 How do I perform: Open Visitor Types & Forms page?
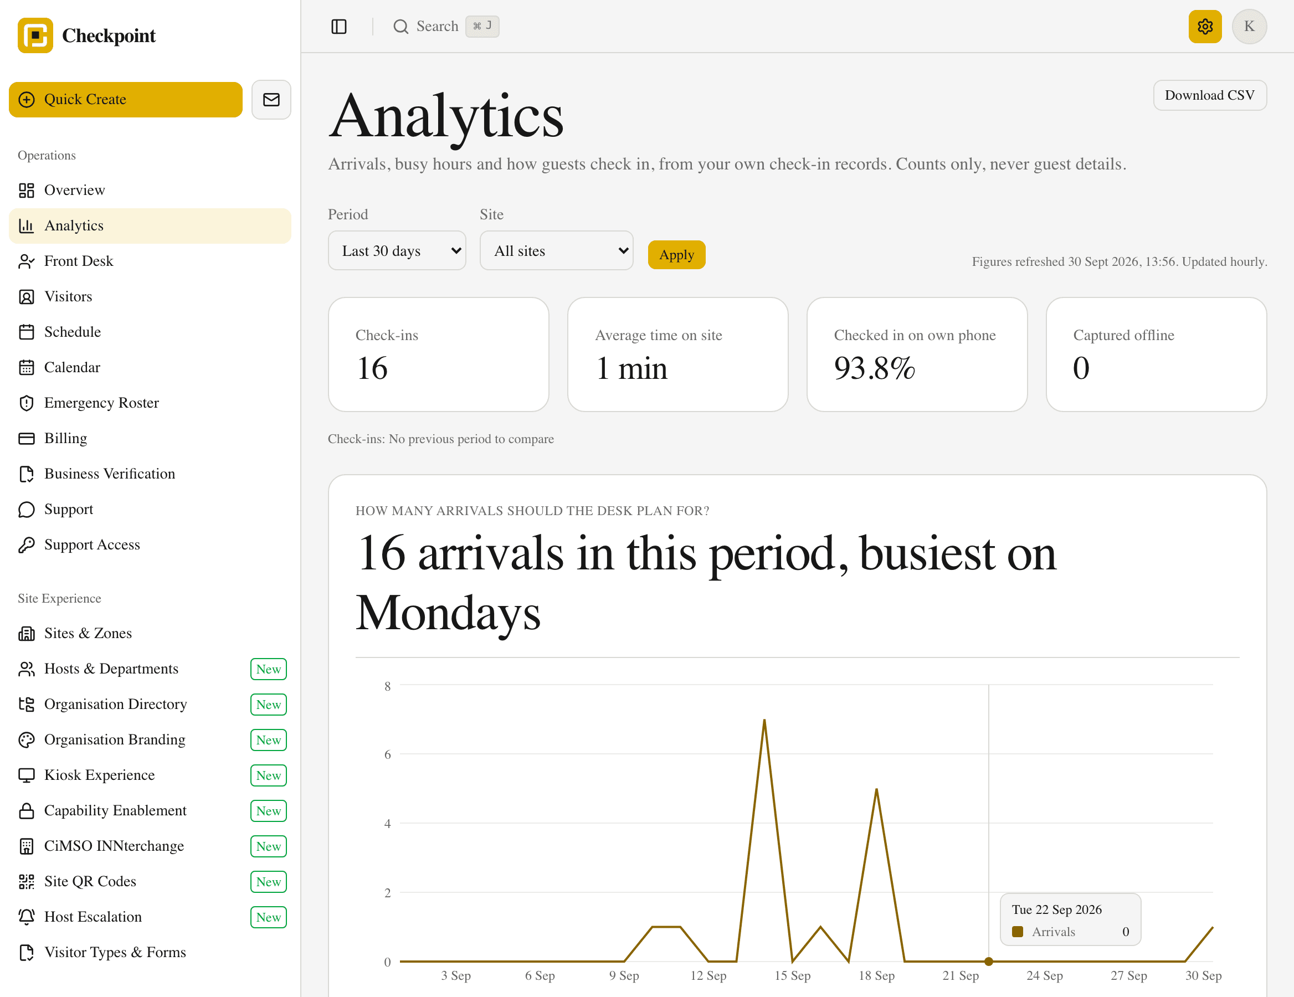point(150,953)
